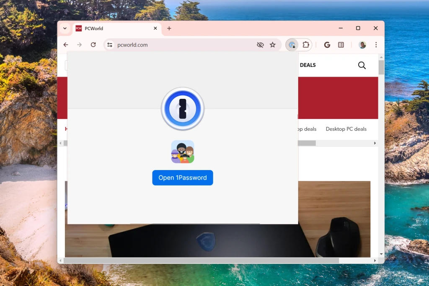Follow the Desktop PC deals link

coord(346,129)
